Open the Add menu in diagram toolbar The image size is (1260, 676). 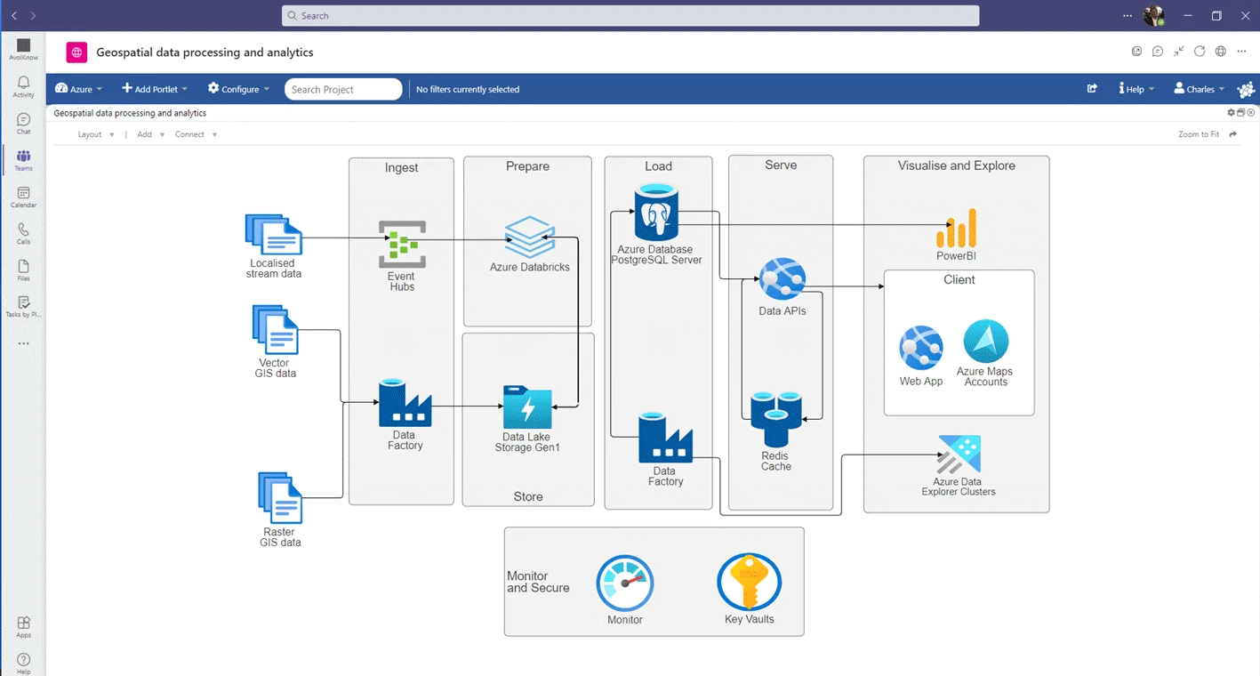pyautogui.click(x=151, y=134)
